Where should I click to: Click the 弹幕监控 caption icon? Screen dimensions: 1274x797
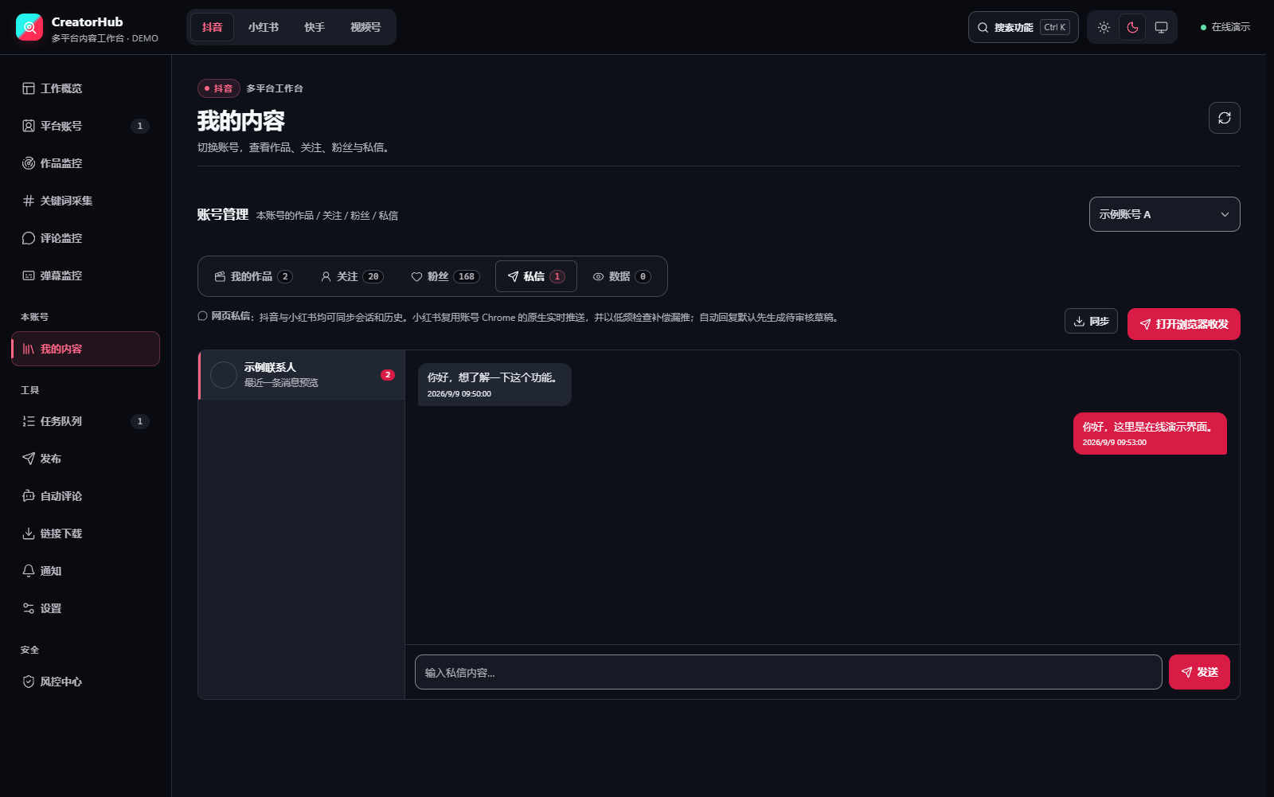pos(29,275)
